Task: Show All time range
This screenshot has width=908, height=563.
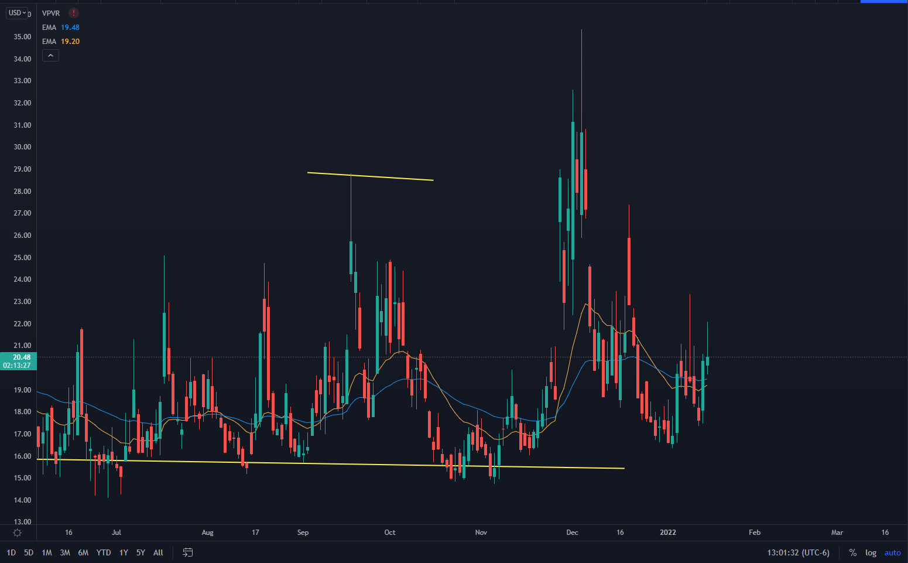Action: click(158, 552)
